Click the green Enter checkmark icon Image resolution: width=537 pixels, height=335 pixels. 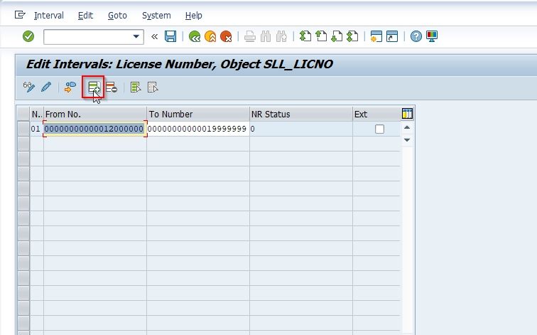pyautogui.click(x=28, y=36)
